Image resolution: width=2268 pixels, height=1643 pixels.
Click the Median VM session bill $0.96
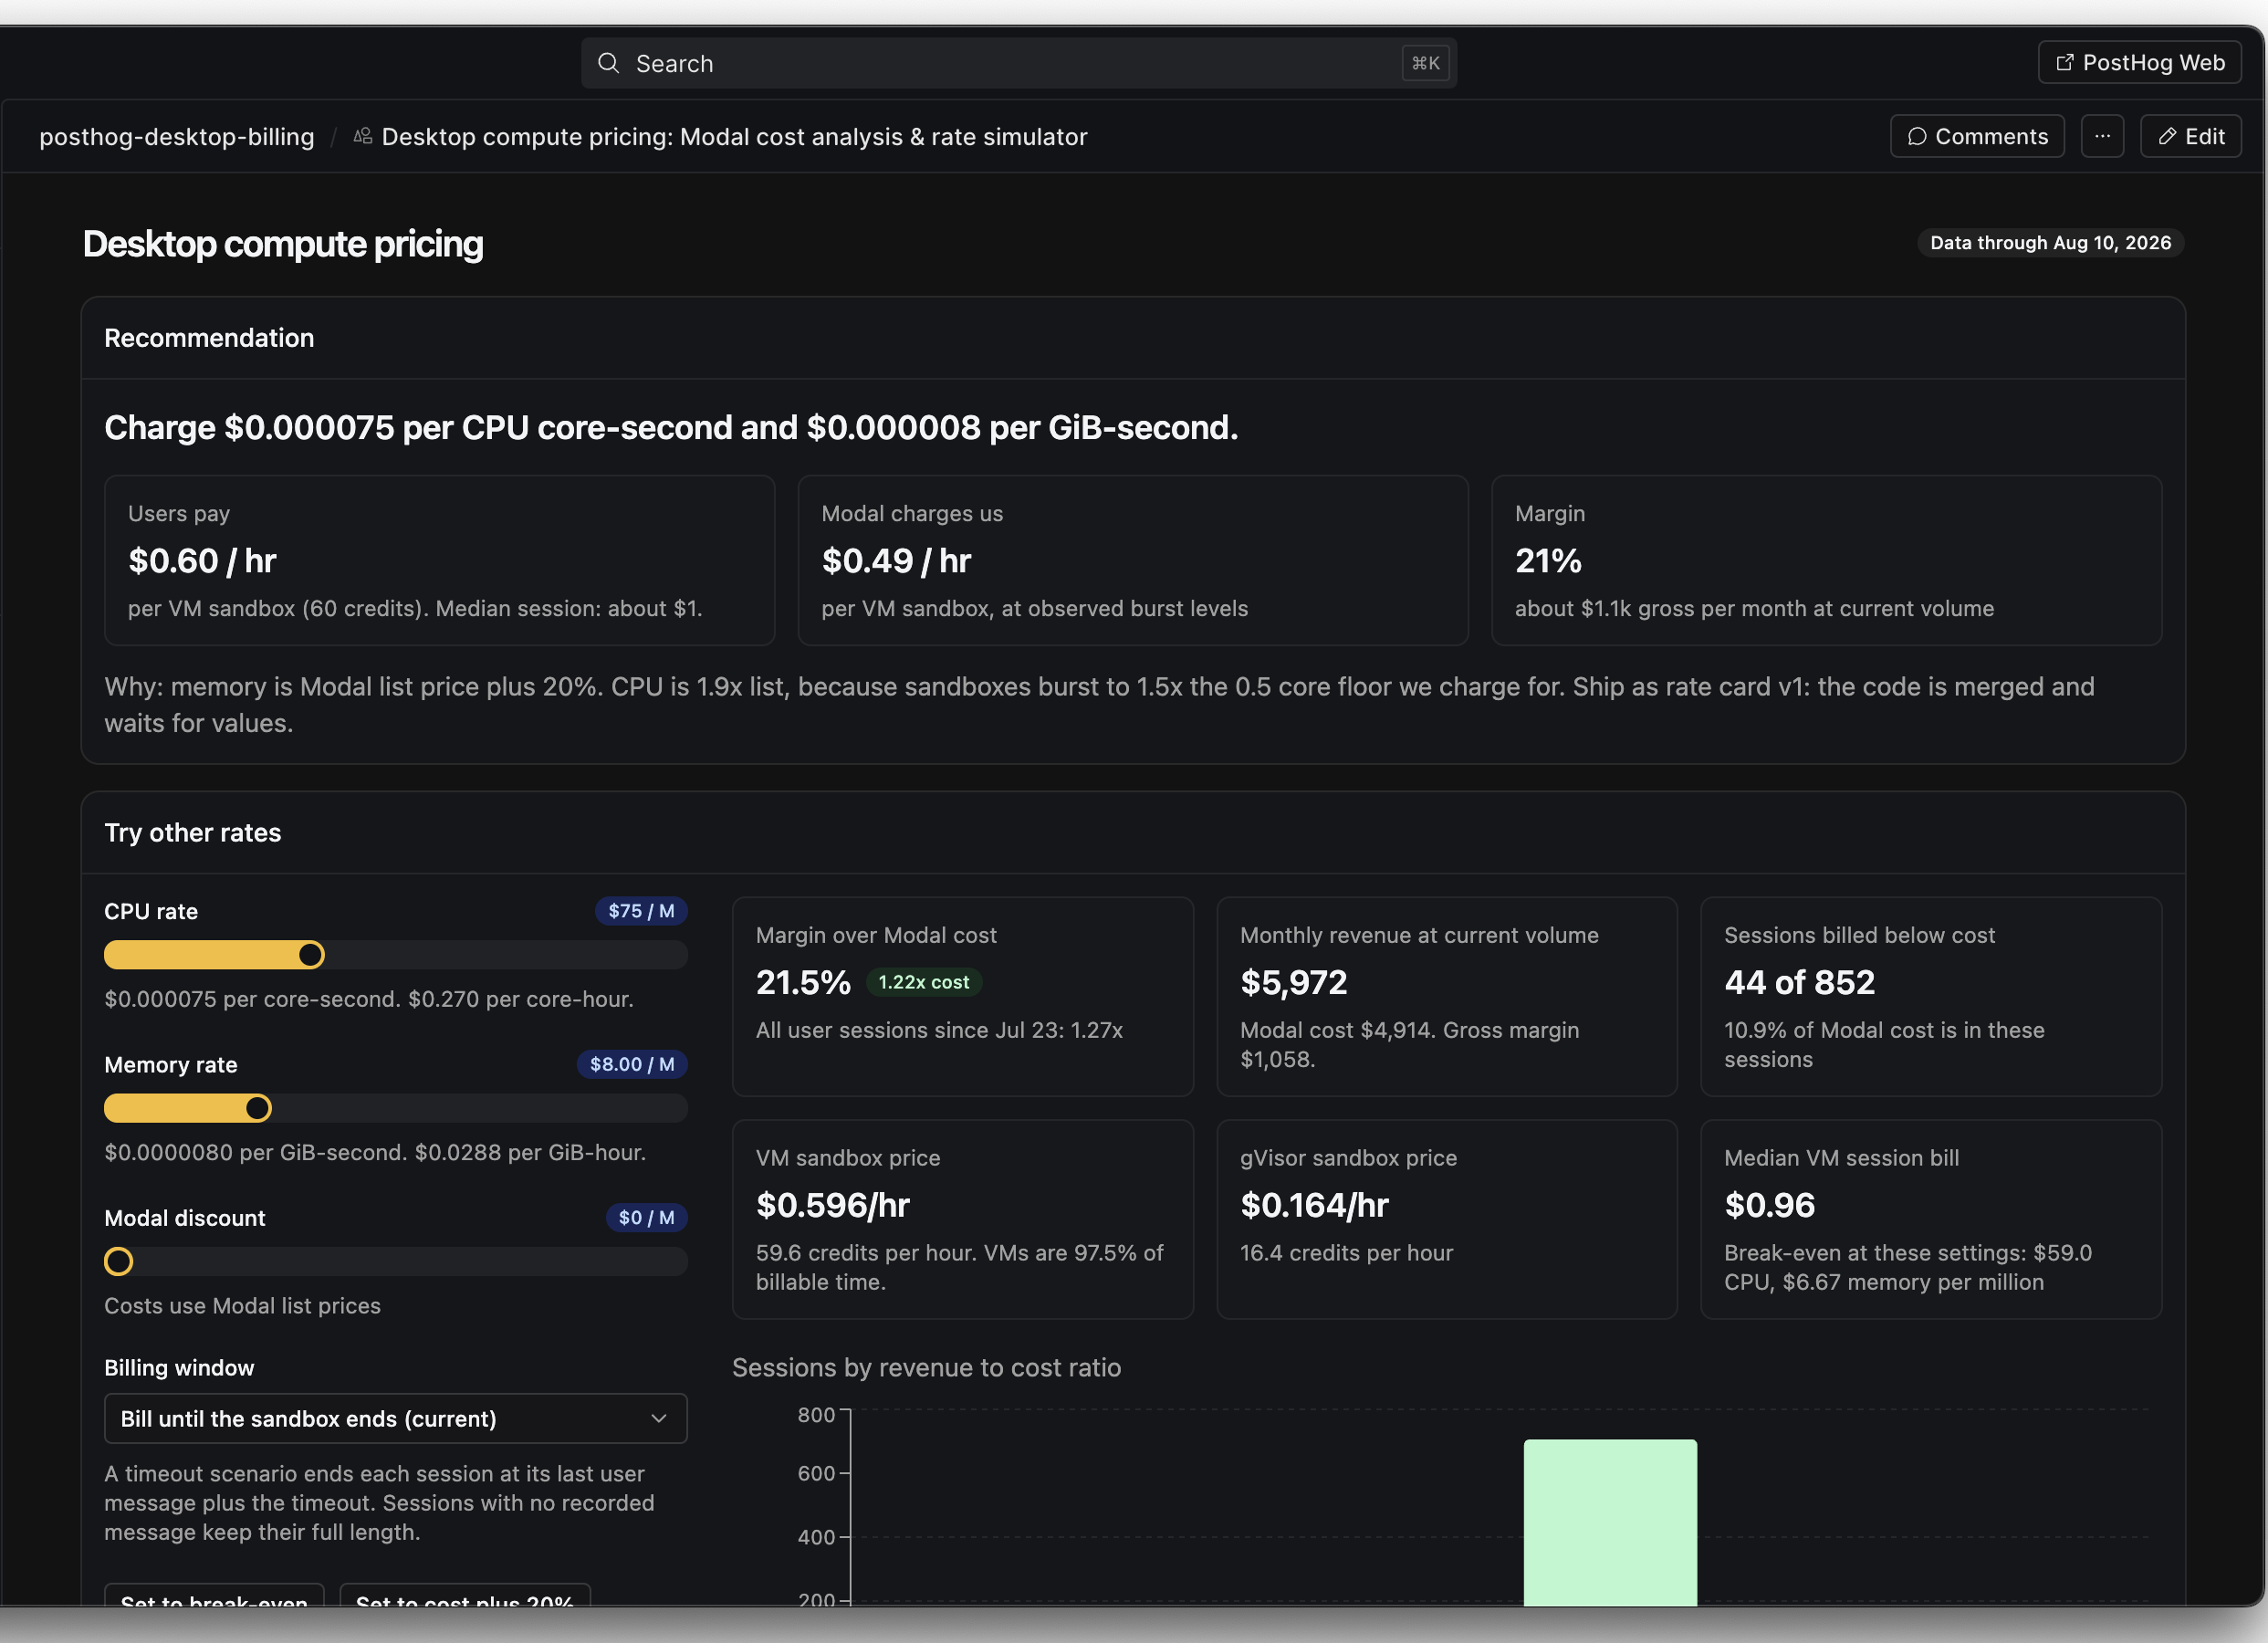click(1770, 1205)
